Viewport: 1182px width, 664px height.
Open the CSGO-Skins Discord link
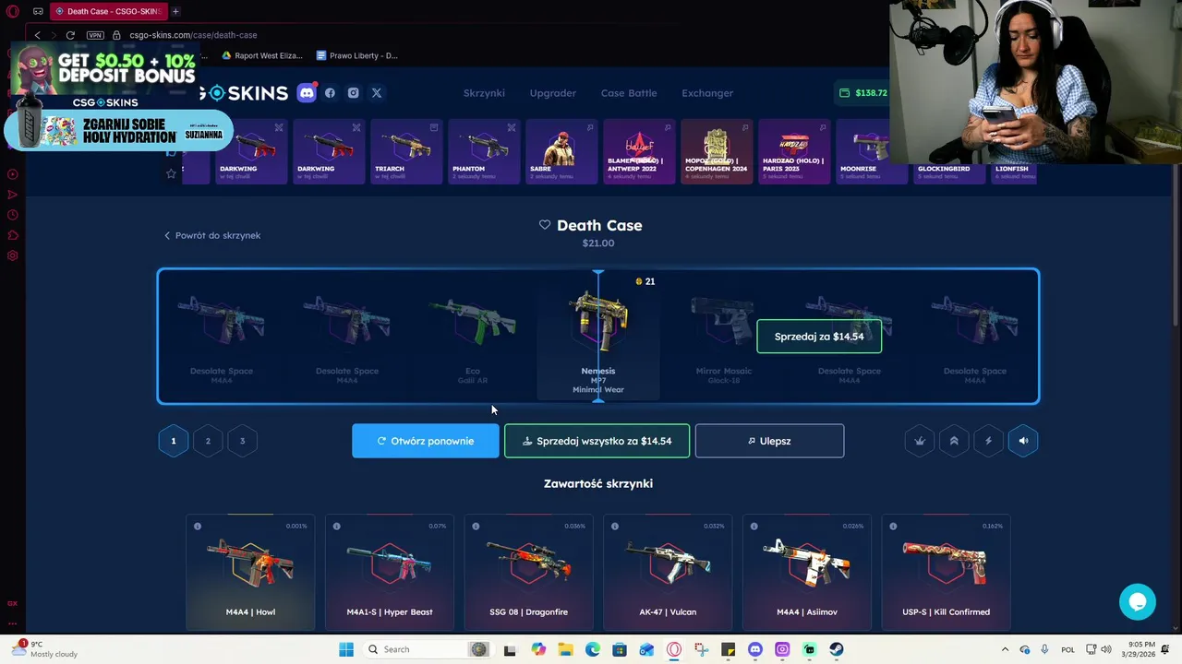[x=307, y=92]
